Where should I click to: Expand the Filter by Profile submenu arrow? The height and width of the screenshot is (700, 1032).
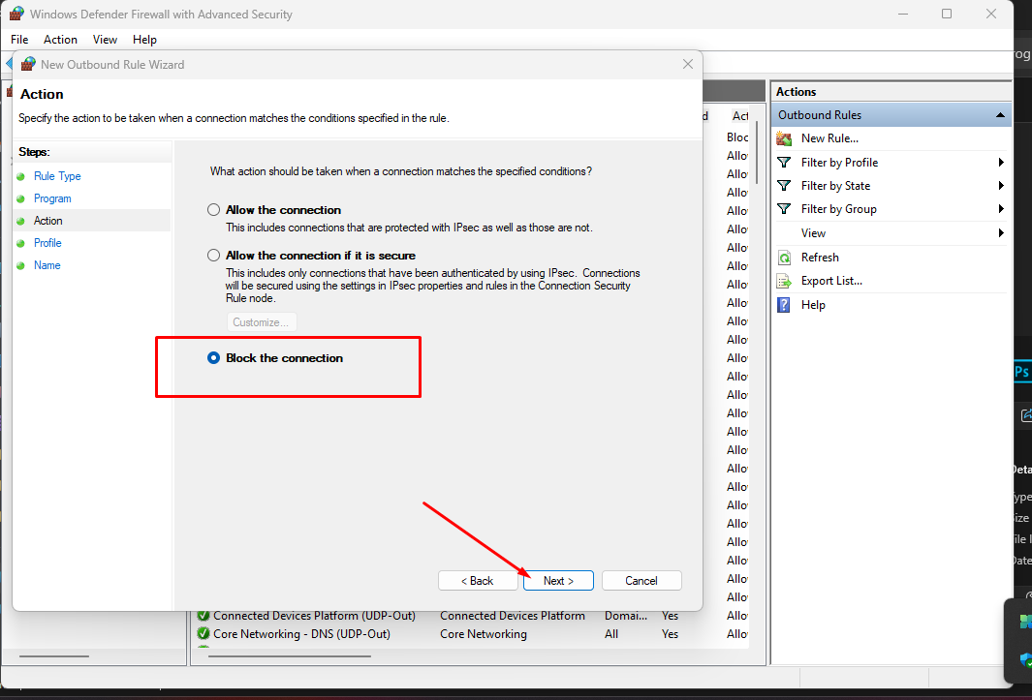pos(1000,163)
